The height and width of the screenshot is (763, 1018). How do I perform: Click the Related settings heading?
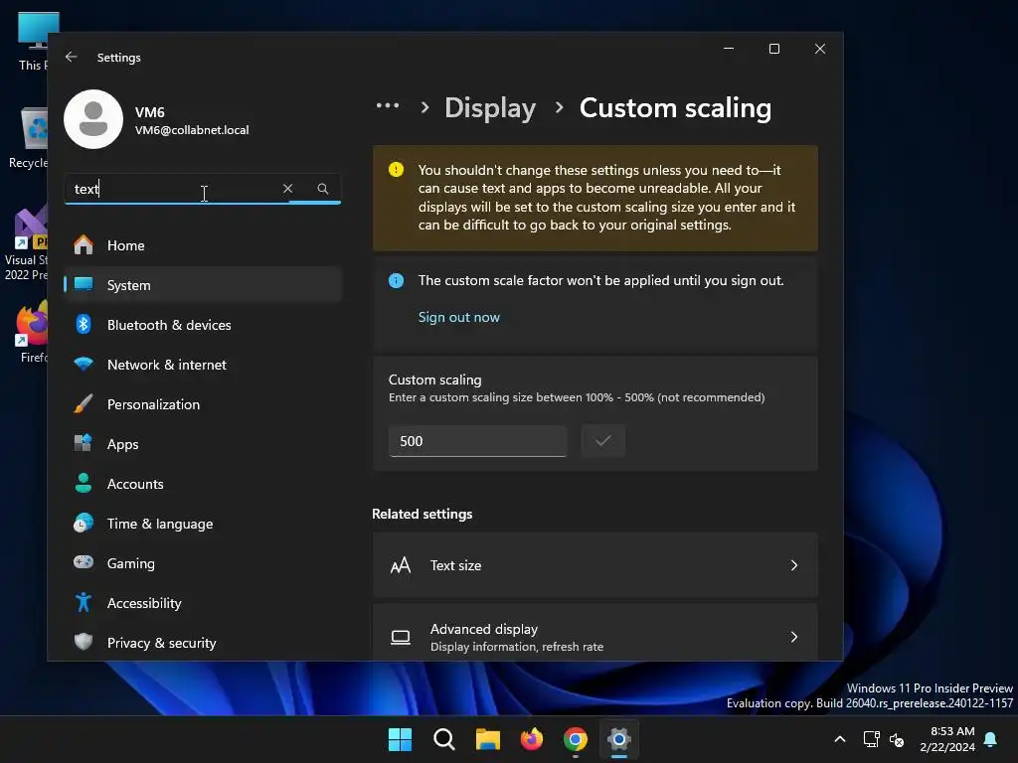click(422, 514)
